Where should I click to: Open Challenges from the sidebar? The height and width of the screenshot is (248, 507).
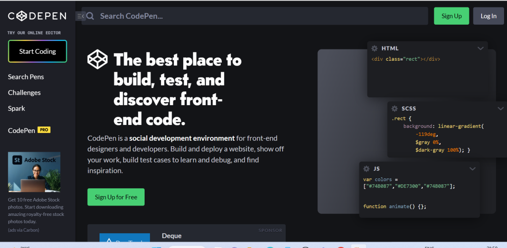[x=24, y=92]
